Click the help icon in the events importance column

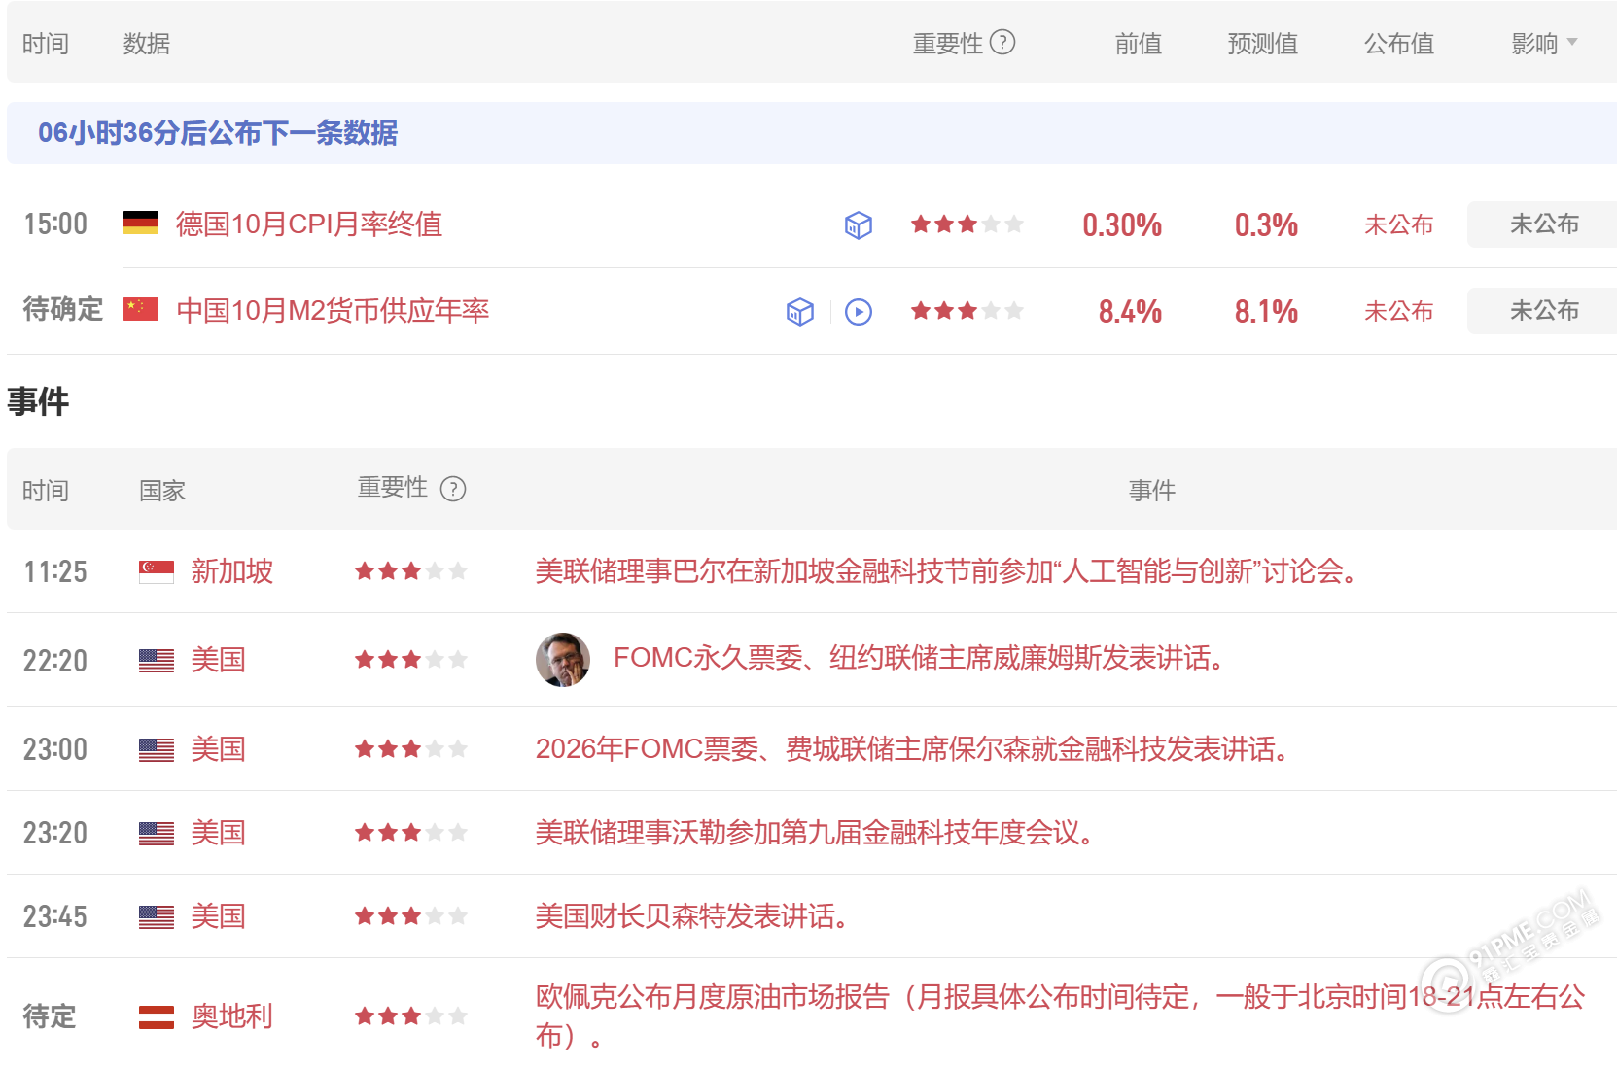click(453, 489)
